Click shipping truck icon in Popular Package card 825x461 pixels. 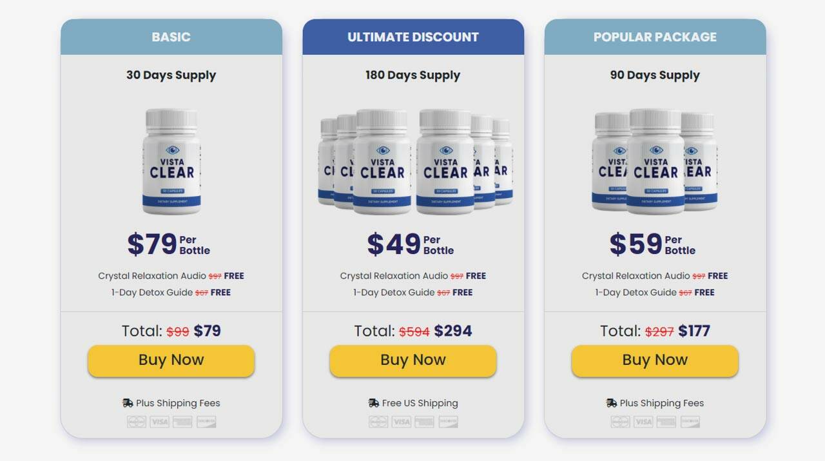click(x=612, y=403)
